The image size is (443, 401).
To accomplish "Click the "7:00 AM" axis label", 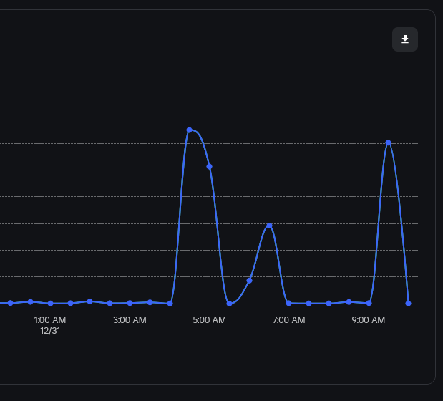I will (x=288, y=320).
